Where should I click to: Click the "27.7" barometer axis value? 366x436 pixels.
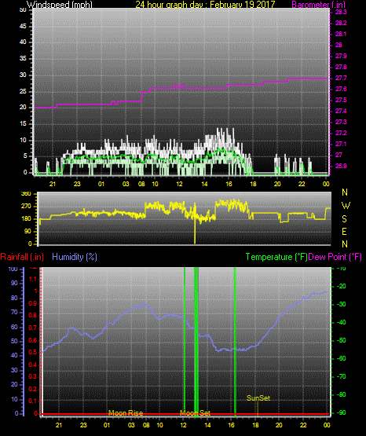coord(341,78)
